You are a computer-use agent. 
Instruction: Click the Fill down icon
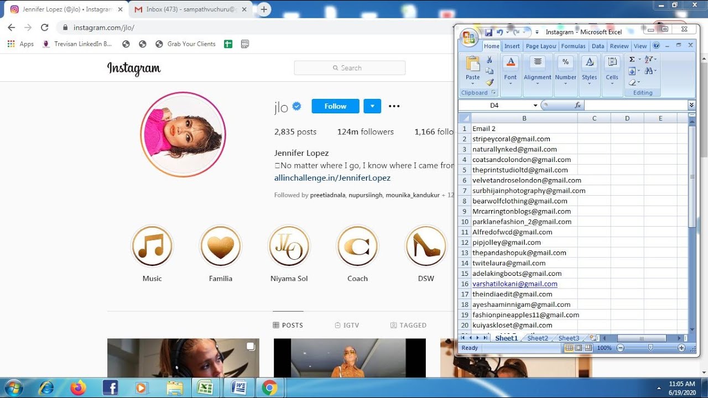click(x=632, y=71)
